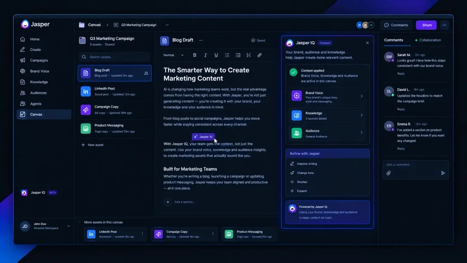Apply bold formatting in the editor toolbar
This screenshot has width=467, height=263.
pyautogui.click(x=194, y=55)
